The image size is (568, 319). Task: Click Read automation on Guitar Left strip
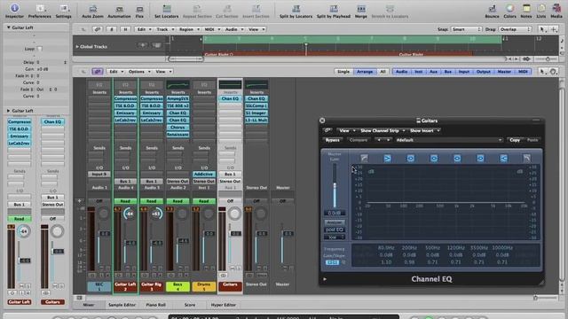coord(125,201)
